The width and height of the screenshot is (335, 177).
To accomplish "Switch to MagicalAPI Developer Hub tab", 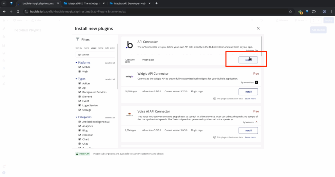I will tap(130, 3).
